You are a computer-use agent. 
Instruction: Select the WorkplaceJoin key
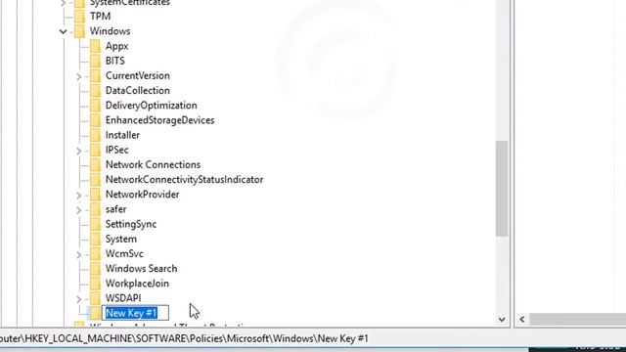pos(137,284)
